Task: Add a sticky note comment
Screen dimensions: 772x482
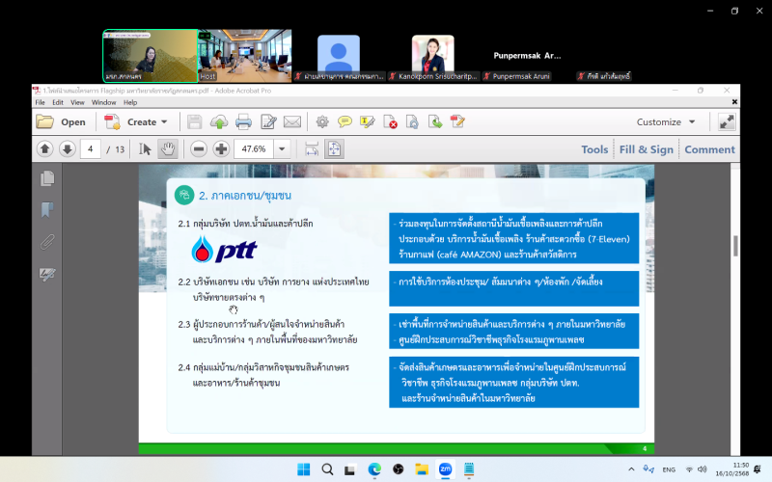Action: [x=345, y=122]
